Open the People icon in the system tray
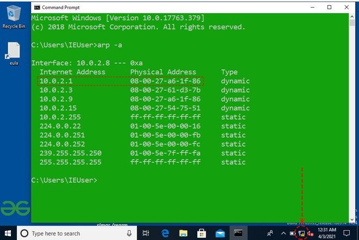Viewport: 359px width, 240px height. (x=270, y=233)
